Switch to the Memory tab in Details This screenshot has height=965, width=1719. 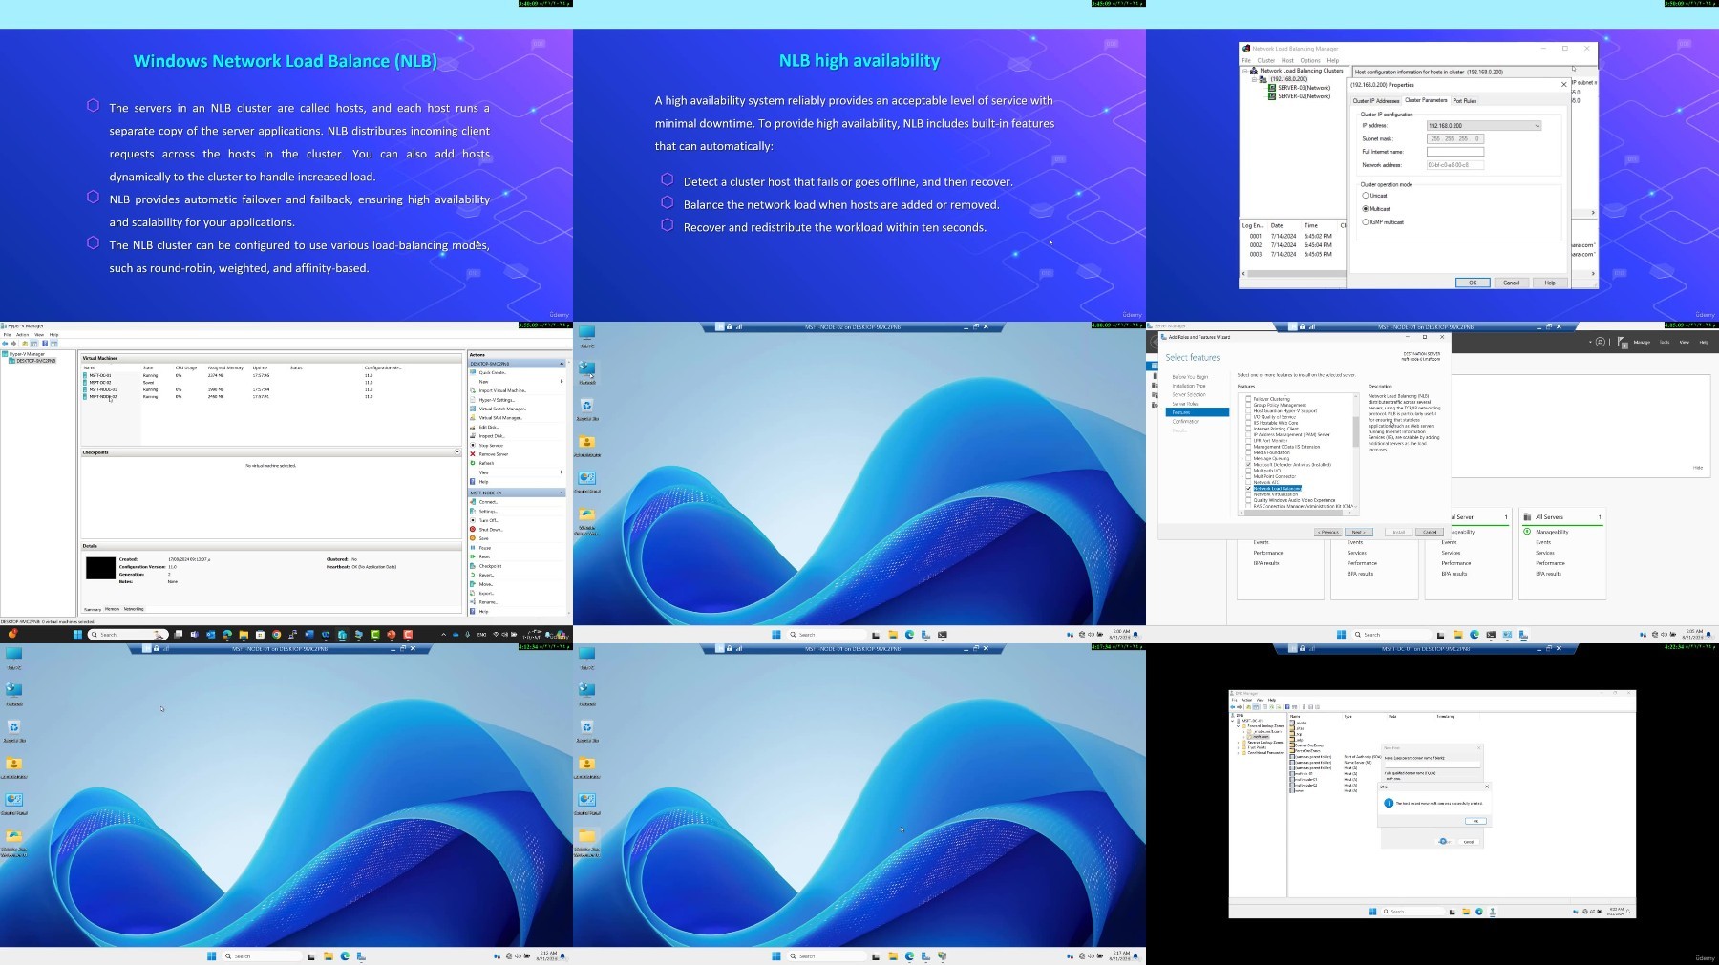[x=112, y=608]
